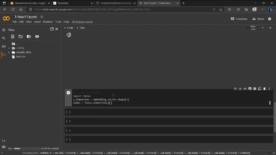The width and height of the screenshot is (276, 155).
Task: Move cell up arrow
Action: click(x=235, y=89)
